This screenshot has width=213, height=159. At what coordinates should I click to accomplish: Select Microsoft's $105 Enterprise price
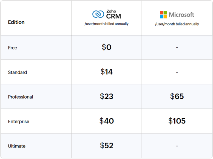tap(177, 121)
